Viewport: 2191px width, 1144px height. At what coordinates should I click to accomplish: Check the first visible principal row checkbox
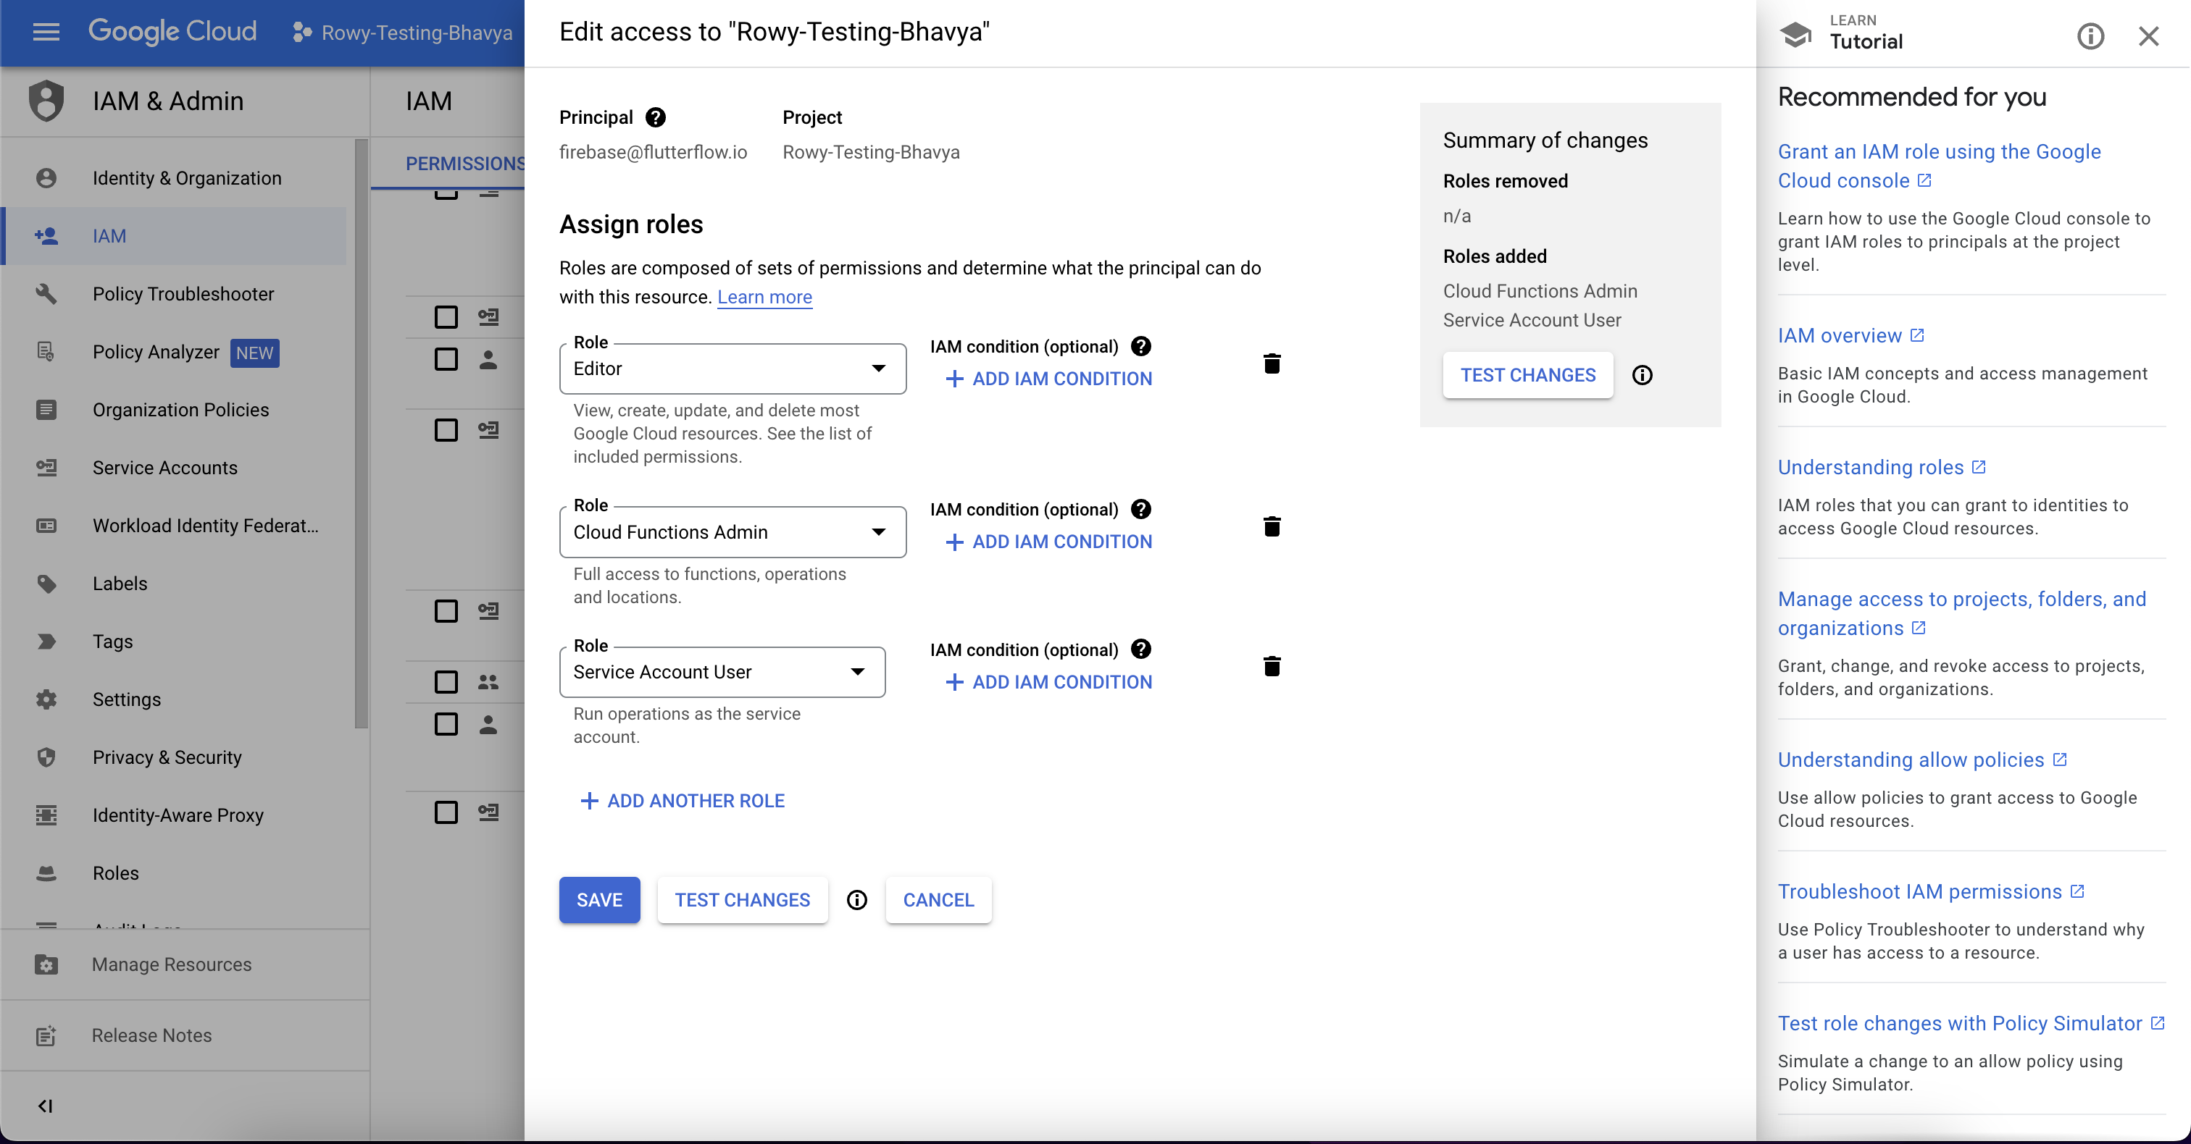point(446,317)
